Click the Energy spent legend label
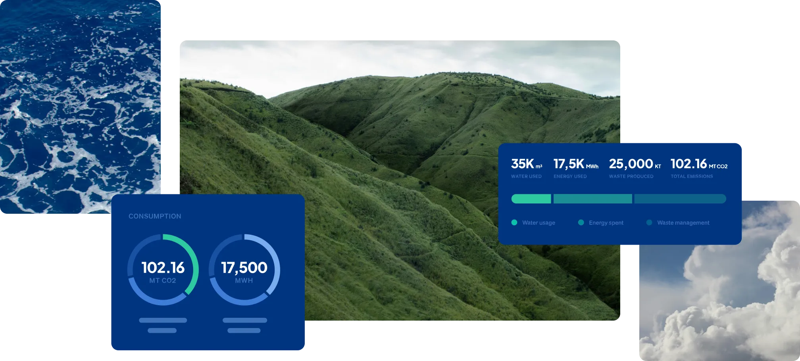The image size is (800, 361). pyautogui.click(x=606, y=223)
